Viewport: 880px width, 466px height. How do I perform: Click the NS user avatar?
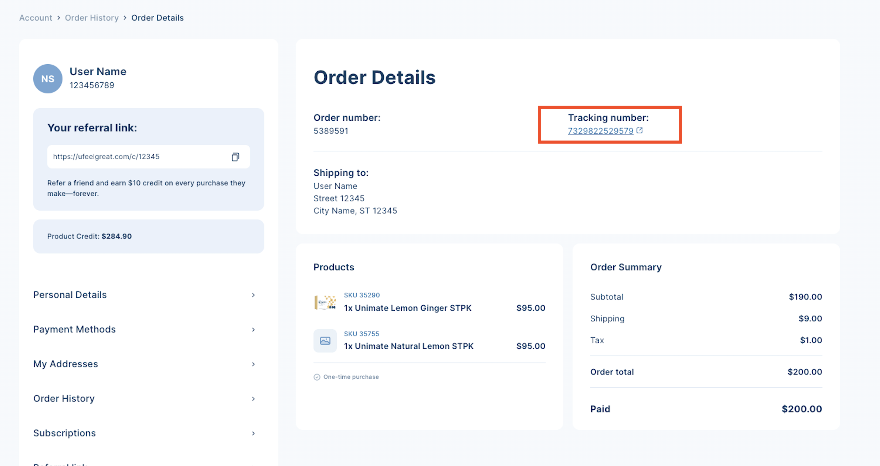(47, 79)
